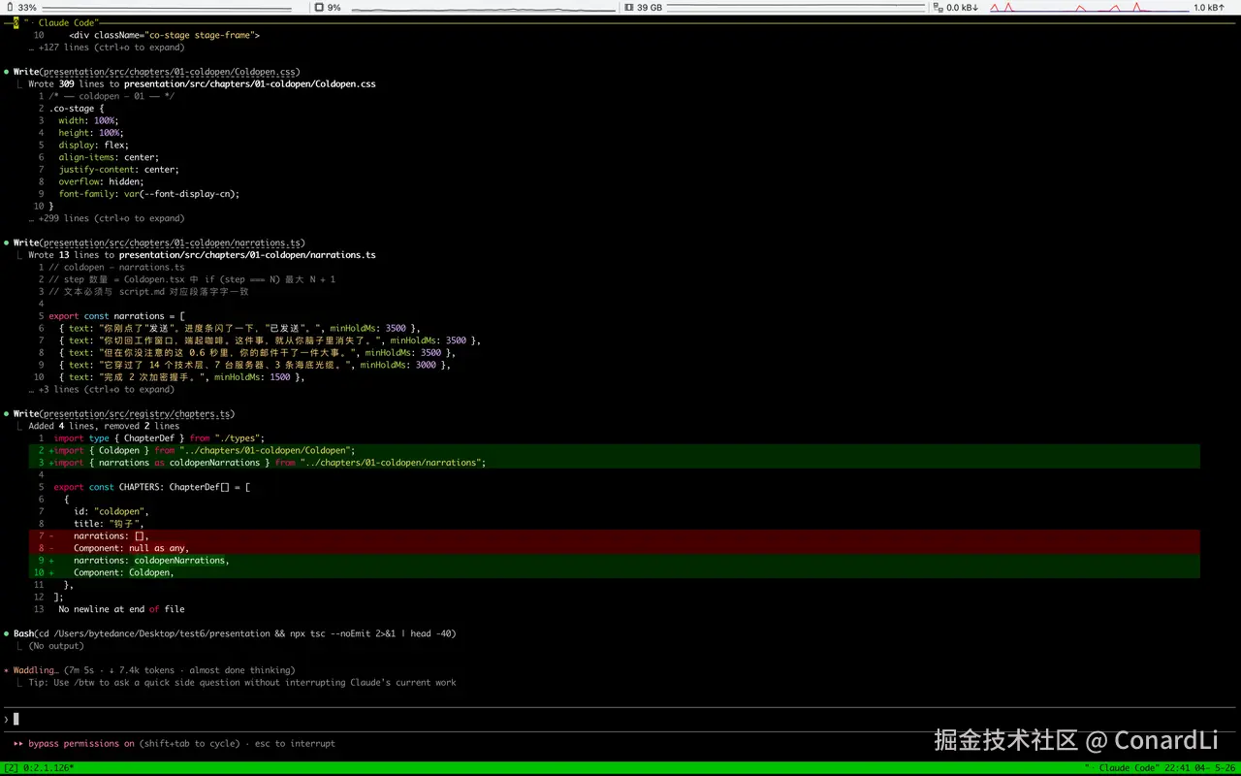Click the added 'Component: Coldopen,' diff line
This screenshot has height=776, width=1241.
[x=615, y=572]
